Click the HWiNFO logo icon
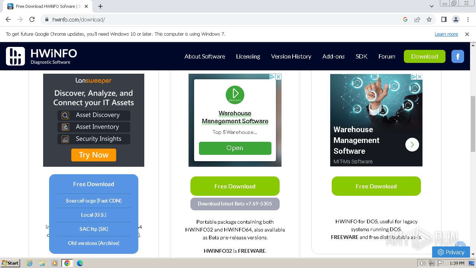Screen dimensions: 476x268 tap(15, 56)
